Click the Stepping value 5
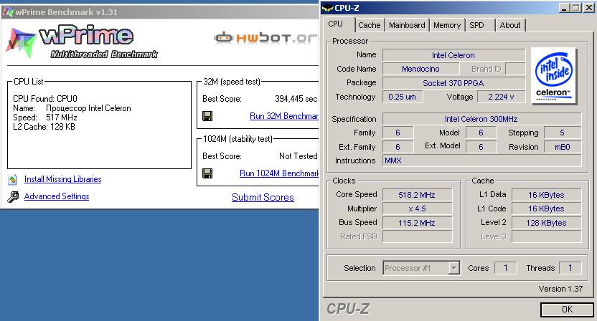This screenshot has width=597, height=321. (563, 133)
